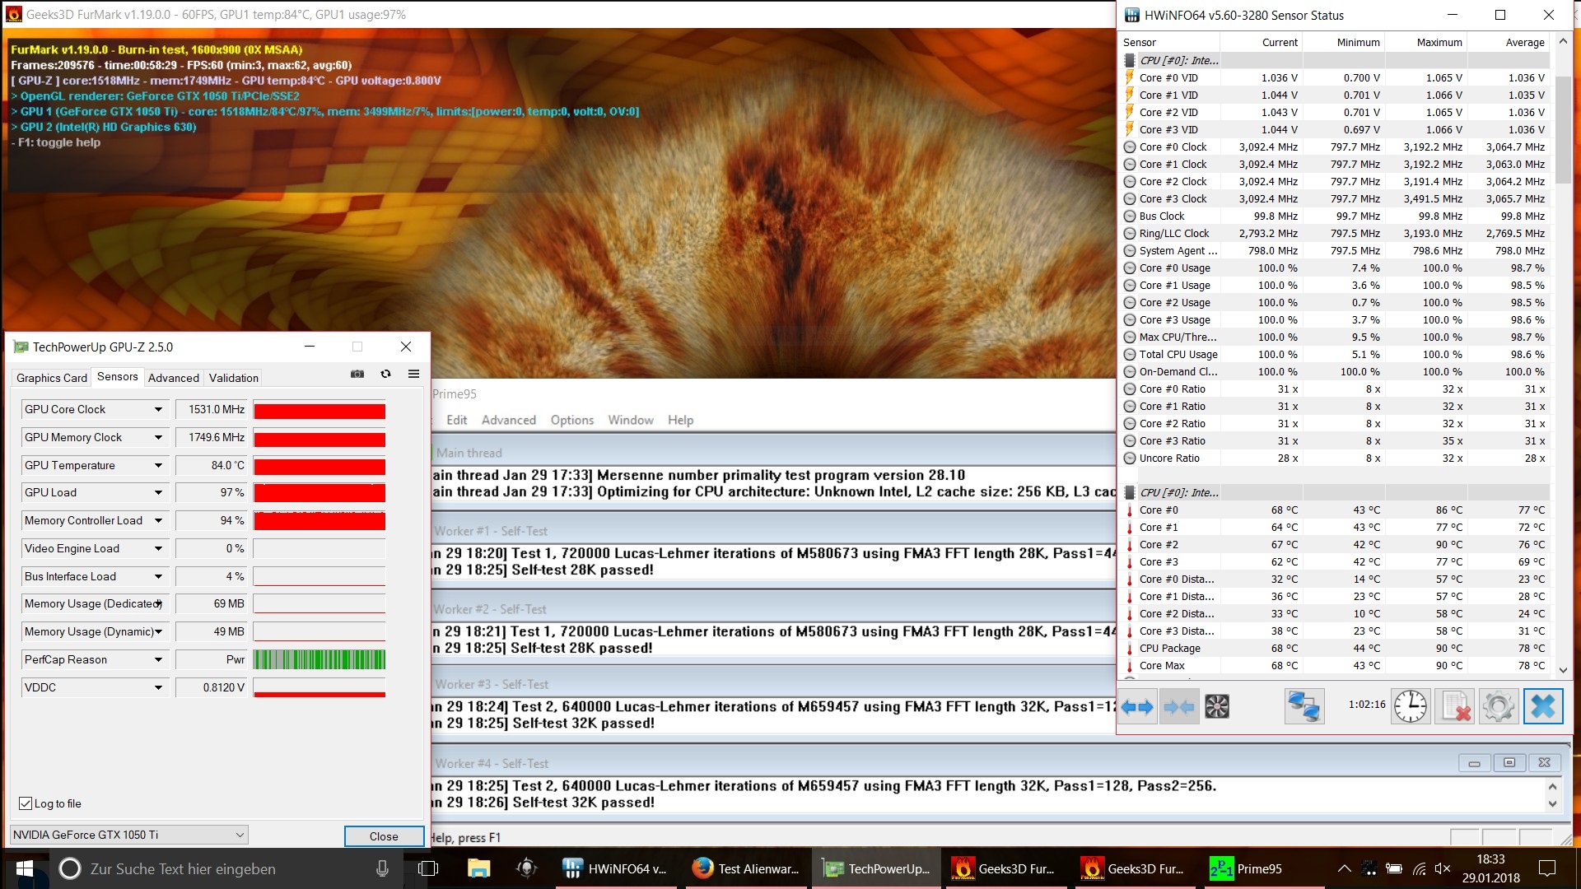Click HWiNFO expand-columns double arrow icon

pyautogui.click(x=1137, y=706)
